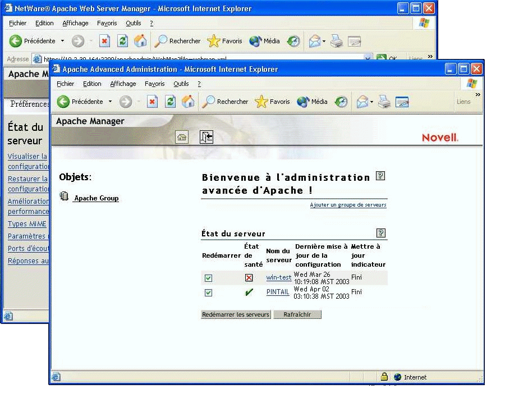Click the PINTAIL server name link
Viewport: 505px width, 393px height.
click(x=278, y=293)
